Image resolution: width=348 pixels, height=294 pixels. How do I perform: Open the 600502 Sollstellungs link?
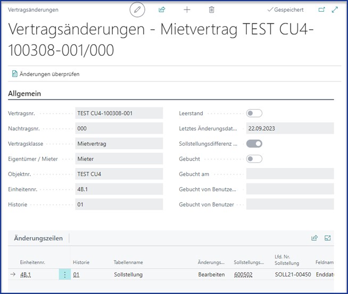coord(243,275)
